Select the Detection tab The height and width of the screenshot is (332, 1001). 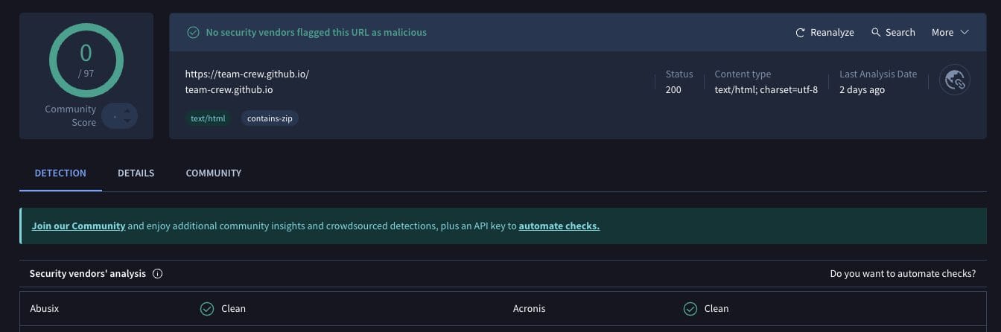tap(60, 173)
